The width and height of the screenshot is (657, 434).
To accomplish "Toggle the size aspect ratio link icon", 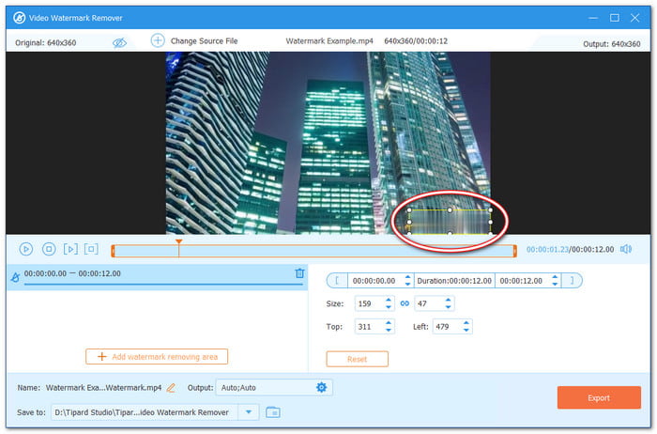I will (405, 303).
